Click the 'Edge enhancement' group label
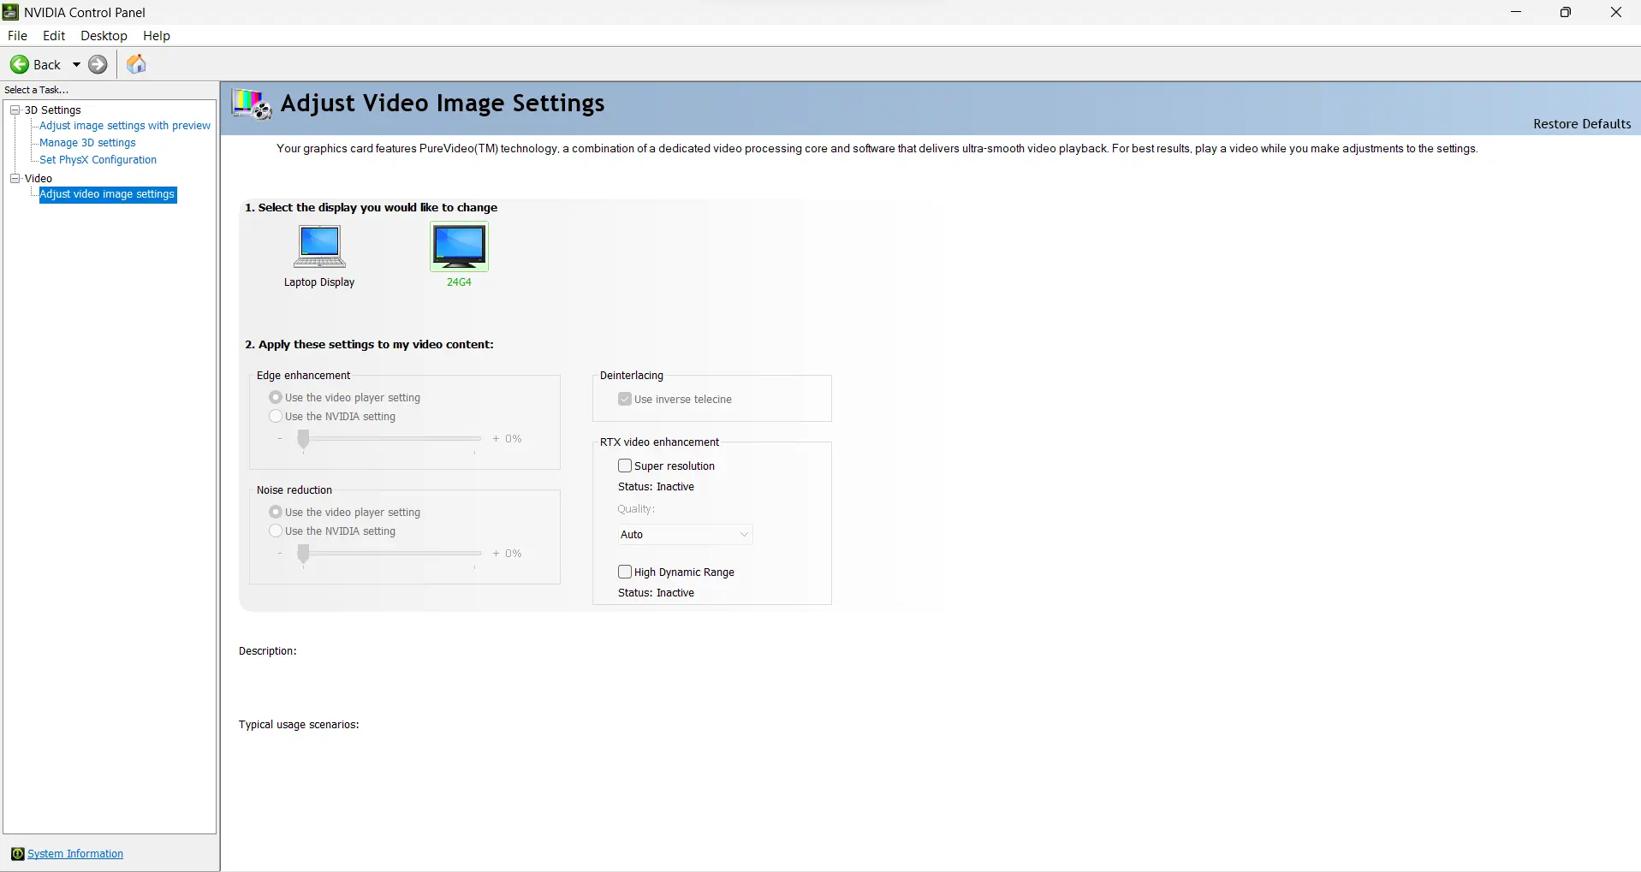1641x872 pixels. [x=304, y=376]
